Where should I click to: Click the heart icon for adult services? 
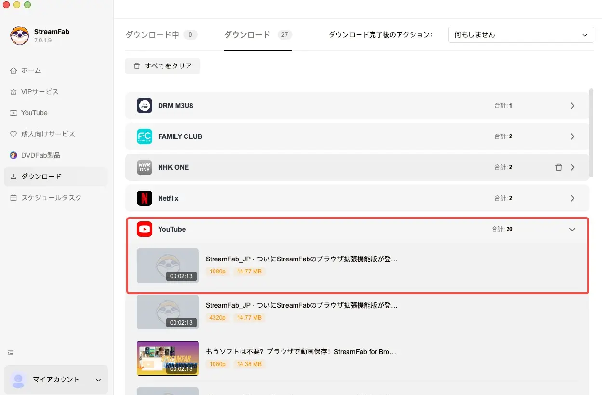tap(13, 134)
